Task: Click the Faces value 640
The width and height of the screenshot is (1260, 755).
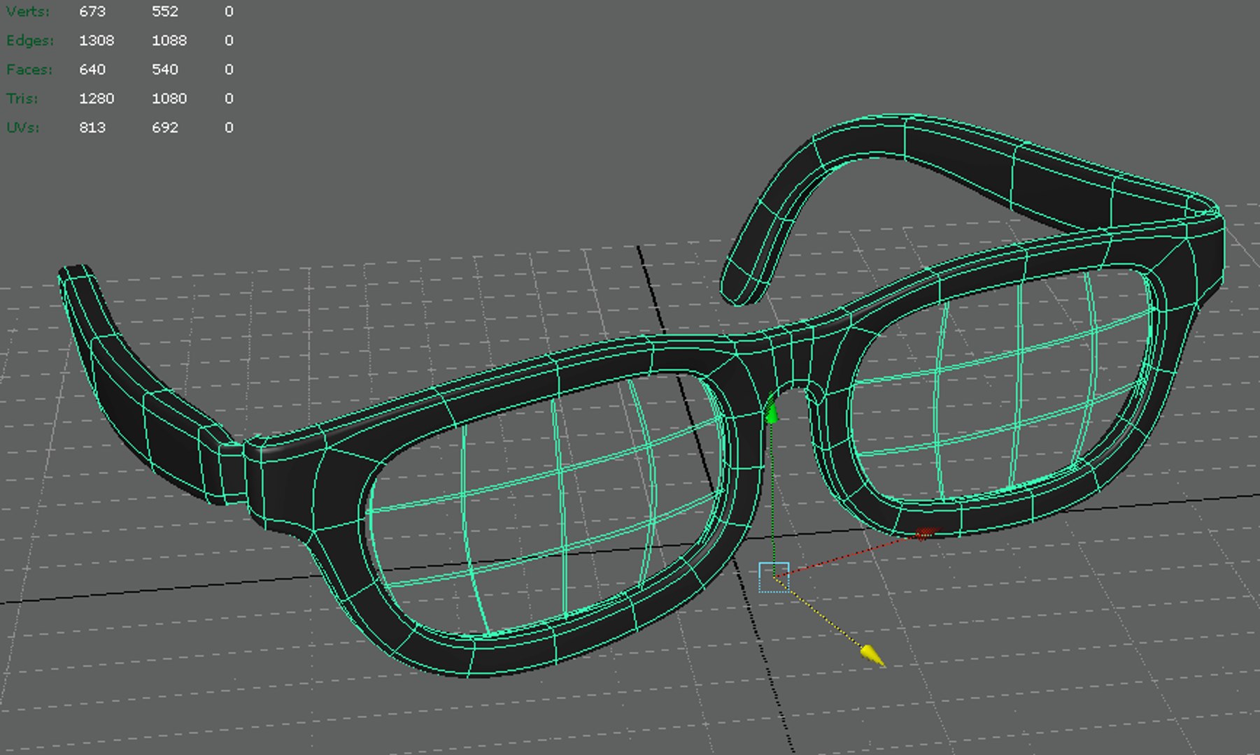Action: [x=92, y=70]
